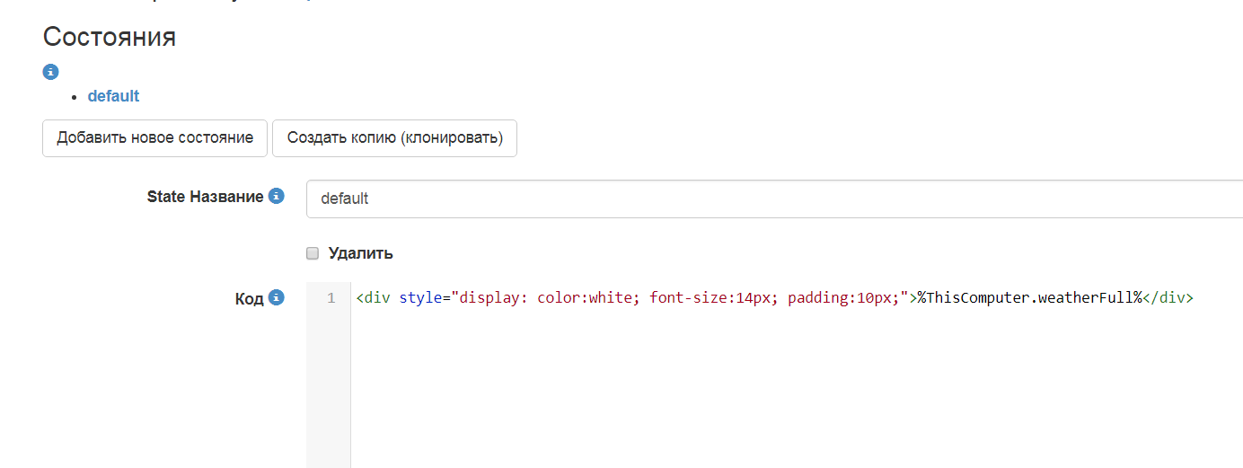
Task: Click the info icon beside Код label
Action: click(x=277, y=297)
